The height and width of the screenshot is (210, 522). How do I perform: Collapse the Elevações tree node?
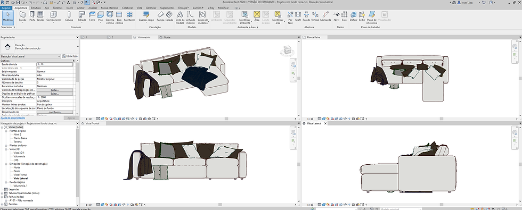[x=6, y=164]
